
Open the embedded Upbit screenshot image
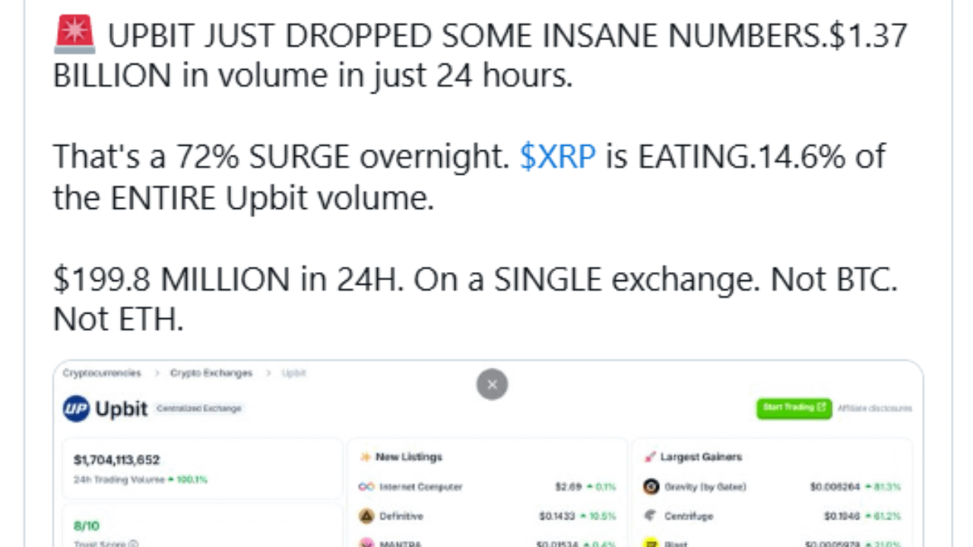tap(488, 454)
